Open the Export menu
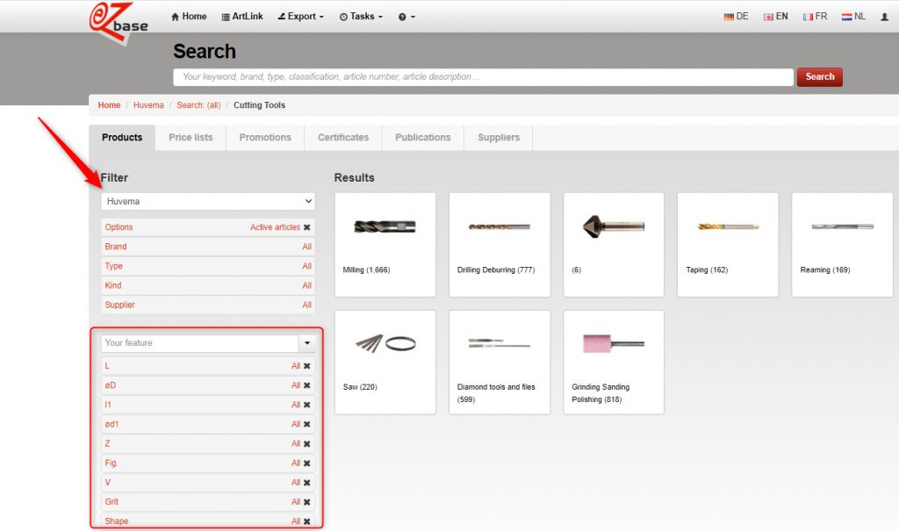Viewport: 899px width, 531px height. [x=300, y=17]
